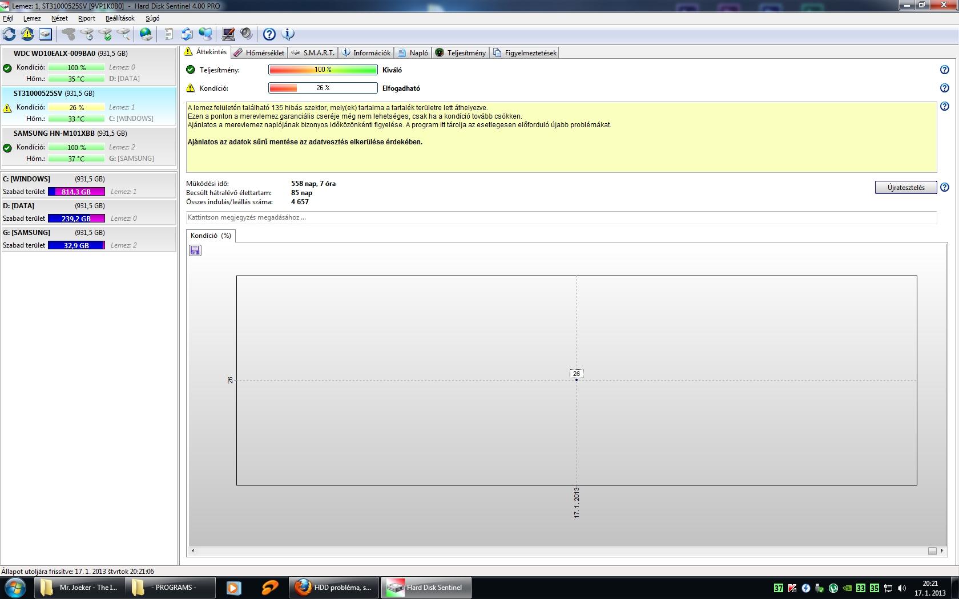Click the computer configuration toolbar icon
The width and height of the screenshot is (959, 599).
pyautogui.click(x=228, y=34)
